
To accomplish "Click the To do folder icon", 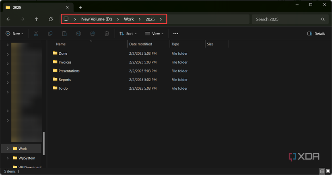I will (55, 88).
